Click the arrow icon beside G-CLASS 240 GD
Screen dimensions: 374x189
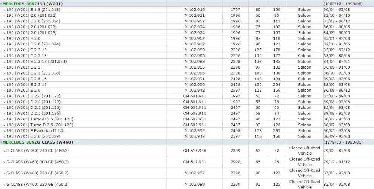coord(4,151)
